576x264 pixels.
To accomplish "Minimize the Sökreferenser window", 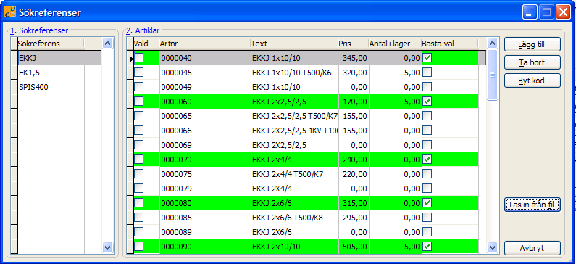I will 530,12.
